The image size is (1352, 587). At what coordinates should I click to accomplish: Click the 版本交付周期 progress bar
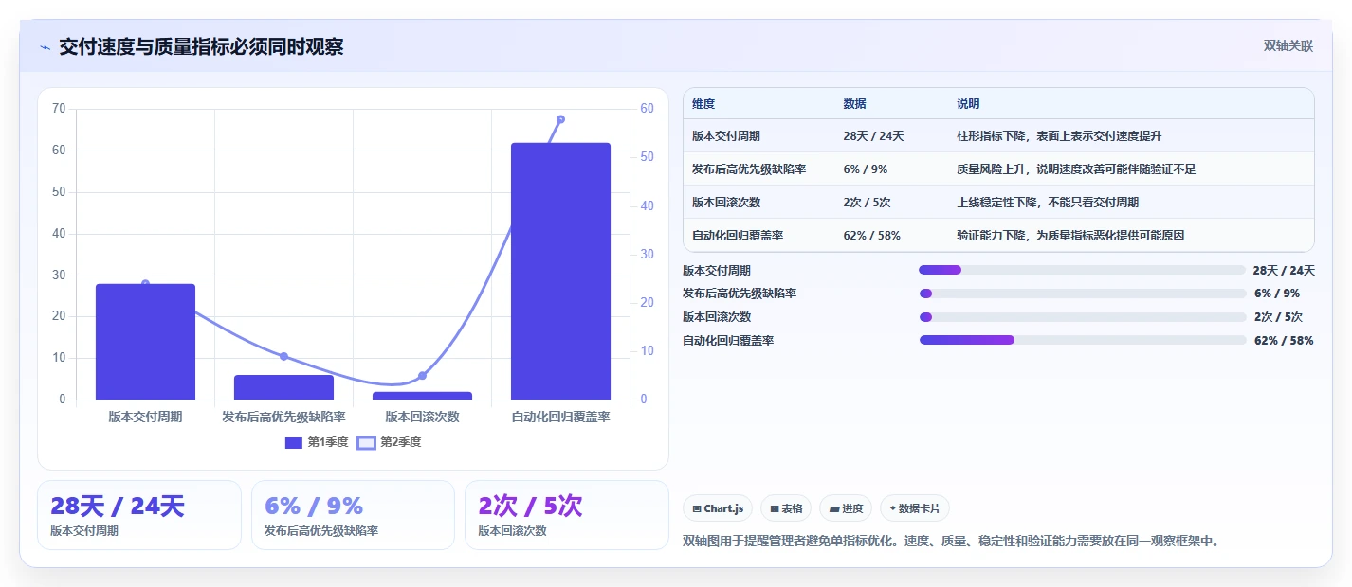[1083, 270]
